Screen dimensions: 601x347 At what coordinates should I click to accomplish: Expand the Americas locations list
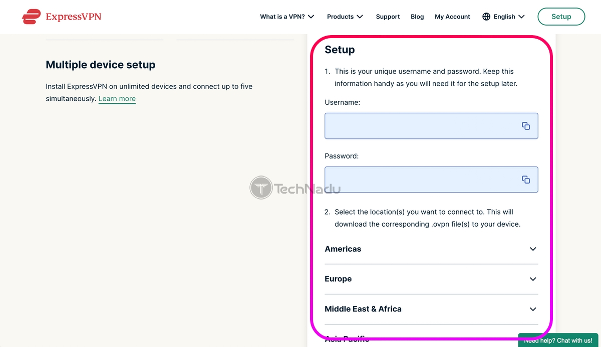[x=431, y=249]
